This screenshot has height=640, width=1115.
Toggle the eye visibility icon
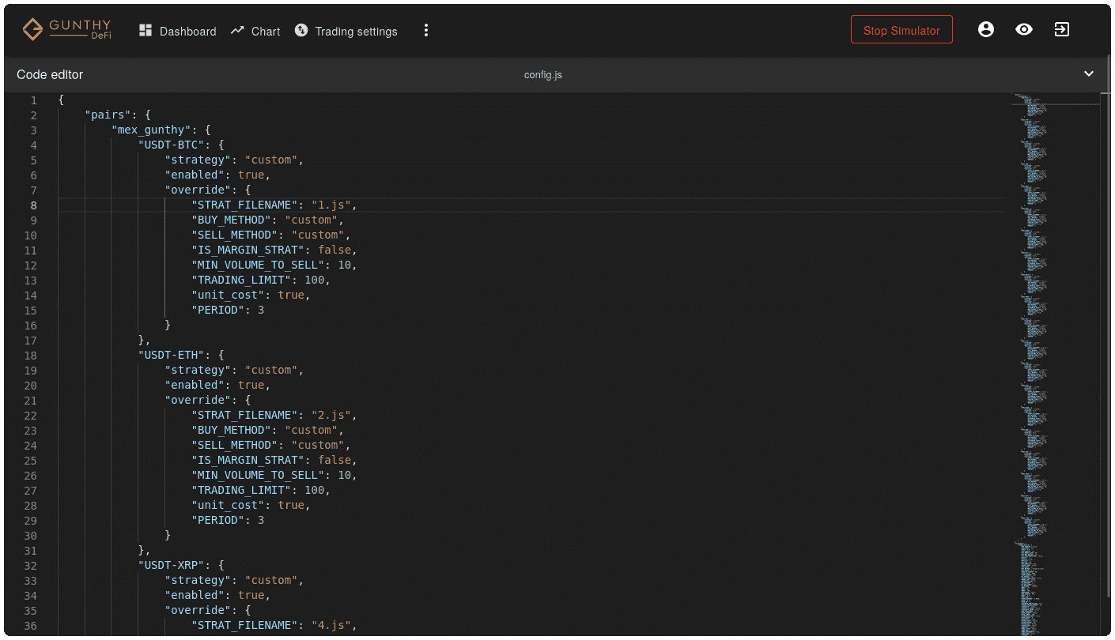point(1024,30)
